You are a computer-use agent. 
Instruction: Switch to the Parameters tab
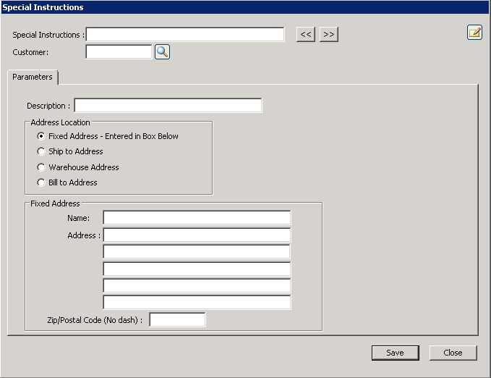(33, 77)
